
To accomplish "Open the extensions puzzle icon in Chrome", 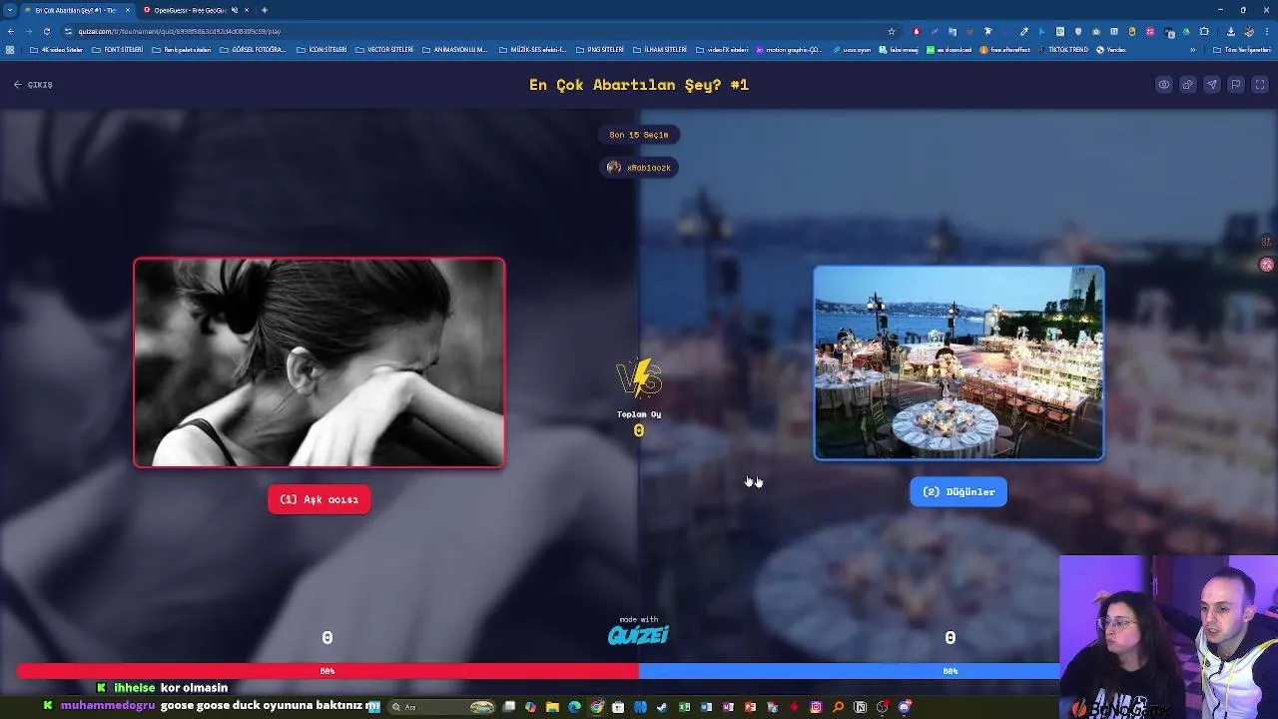I will [1204, 31].
